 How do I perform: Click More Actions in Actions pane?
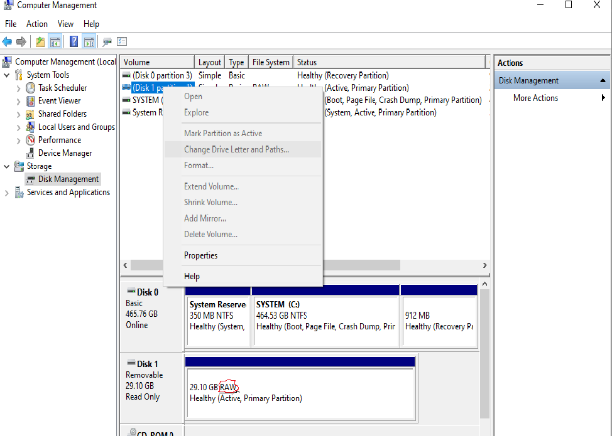click(x=535, y=98)
